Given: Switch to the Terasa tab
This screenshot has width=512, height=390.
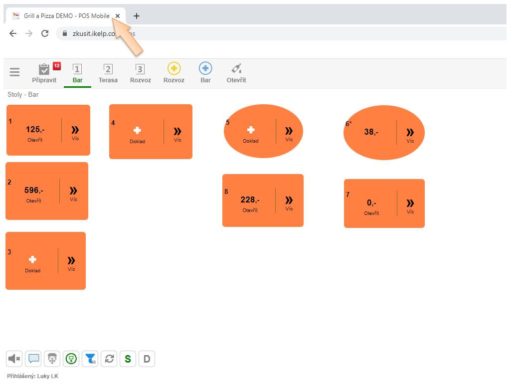Looking at the screenshot, I should (108, 73).
